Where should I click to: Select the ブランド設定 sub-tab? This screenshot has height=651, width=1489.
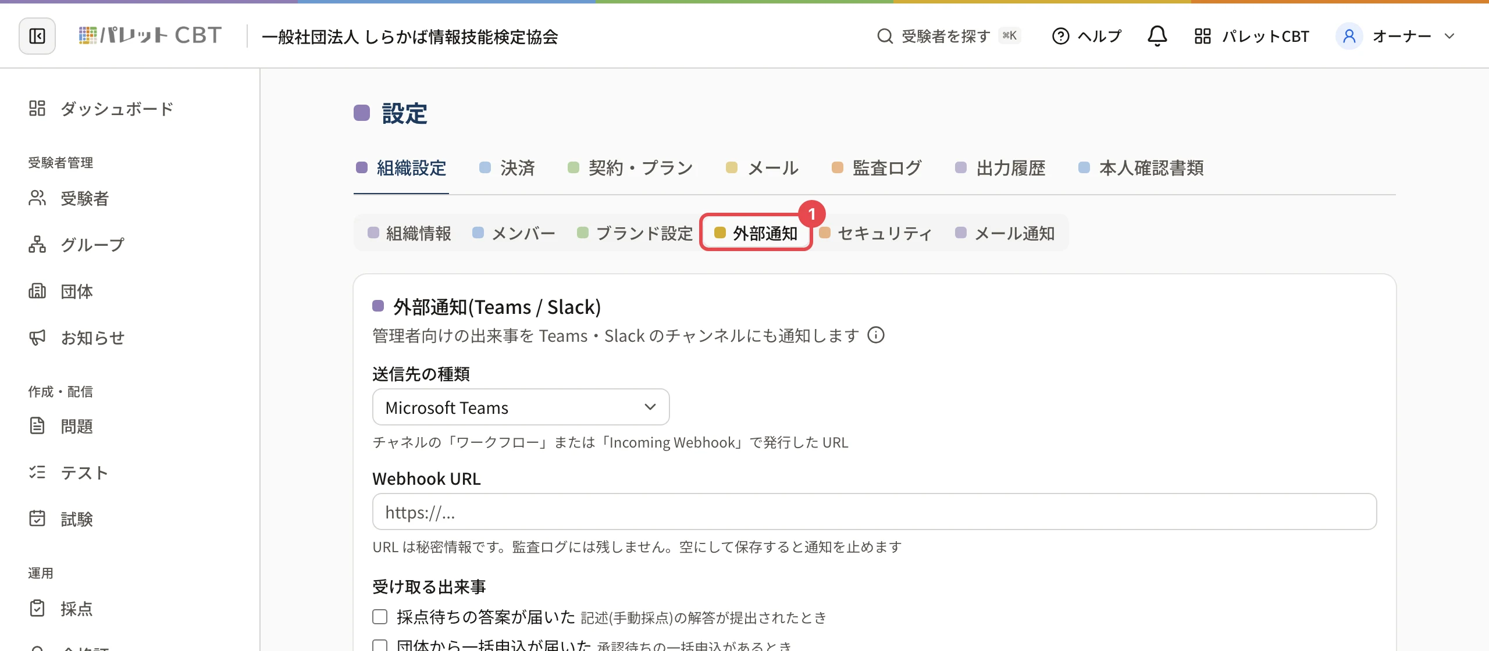click(x=635, y=233)
